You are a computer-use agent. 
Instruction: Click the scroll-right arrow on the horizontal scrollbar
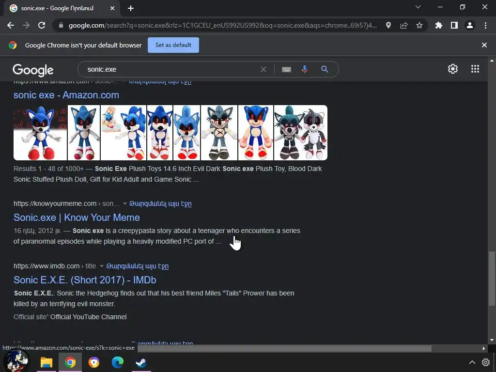(484, 348)
